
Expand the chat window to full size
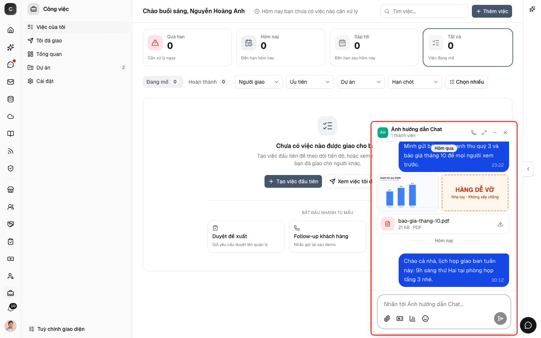click(x=484, y=133)
